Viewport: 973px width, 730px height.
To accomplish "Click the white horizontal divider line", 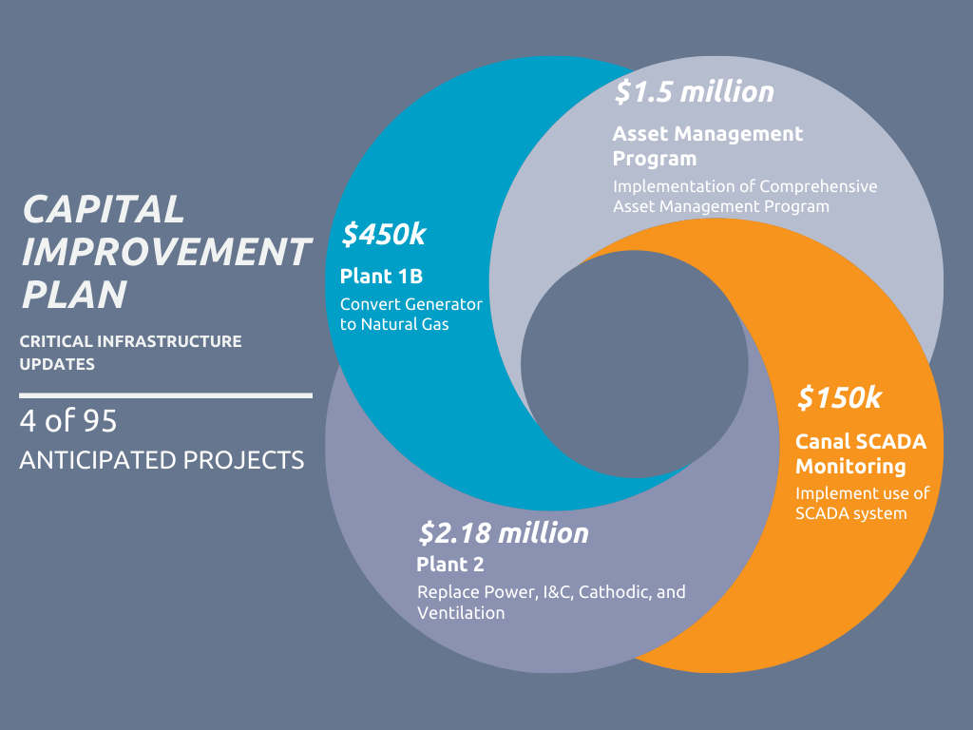I will click(x=165, y=394).
